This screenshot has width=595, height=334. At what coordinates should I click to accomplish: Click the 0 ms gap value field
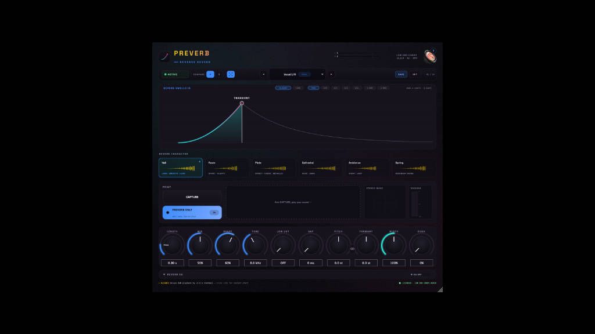(311, 263)
